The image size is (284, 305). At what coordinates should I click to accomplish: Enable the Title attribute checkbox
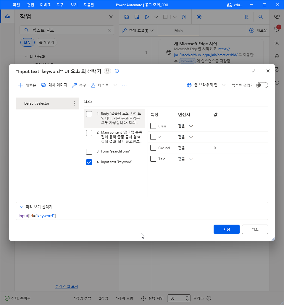pyautogui.click(x=153, y=159)
